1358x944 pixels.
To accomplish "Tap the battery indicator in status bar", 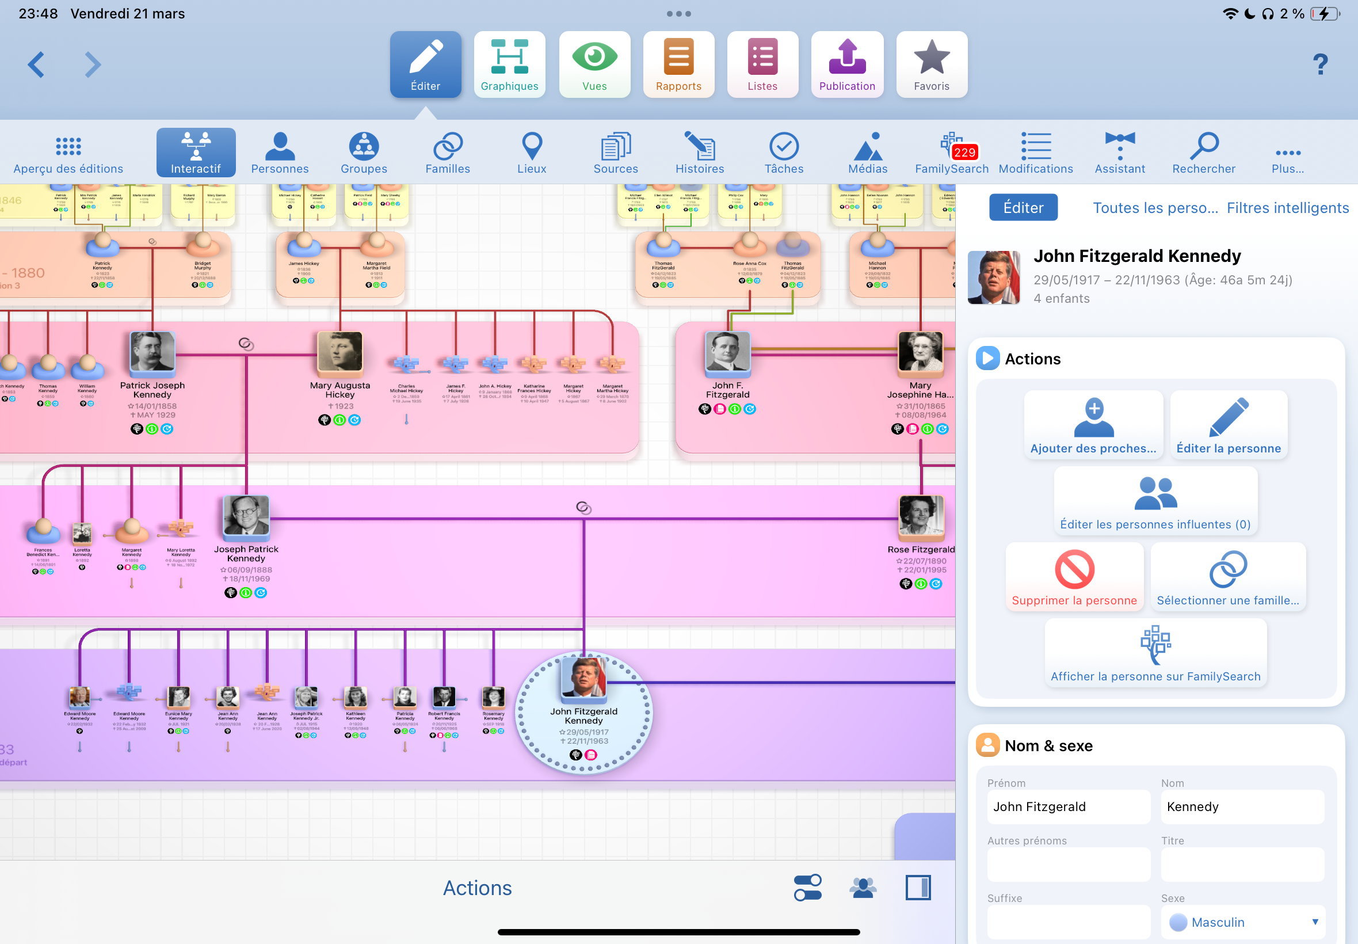I will [1325, 14].
